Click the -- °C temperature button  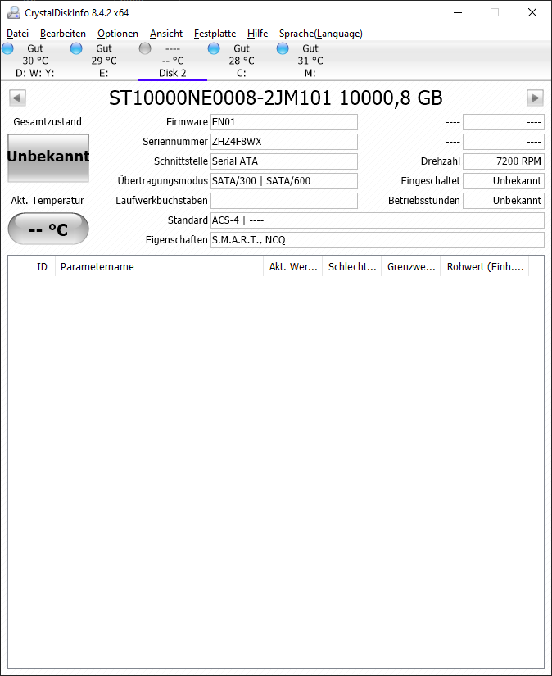click(48, 229)
